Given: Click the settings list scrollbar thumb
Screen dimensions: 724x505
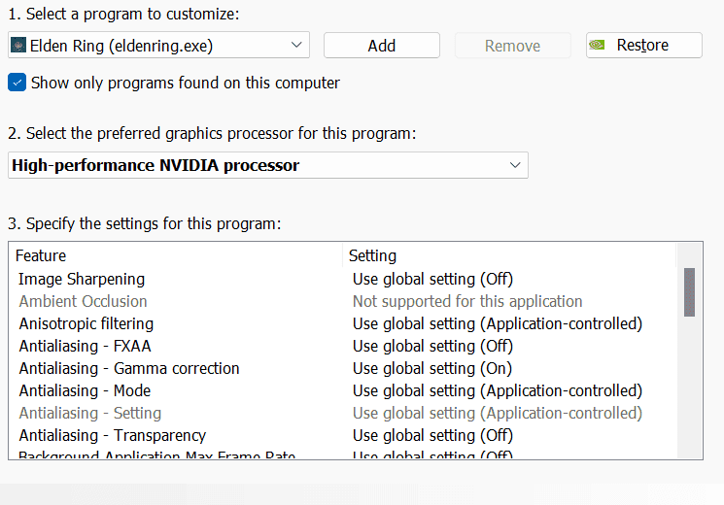Looking at the screenshot, I should 689,292.
